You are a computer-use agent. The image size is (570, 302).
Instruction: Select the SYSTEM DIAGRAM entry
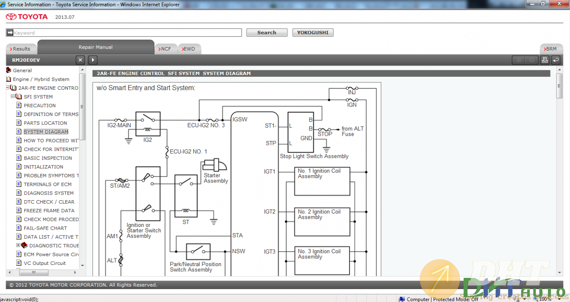(x=46, y=132)
